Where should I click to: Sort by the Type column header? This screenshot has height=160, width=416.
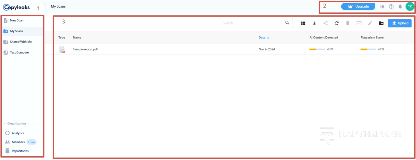[62, 38]
